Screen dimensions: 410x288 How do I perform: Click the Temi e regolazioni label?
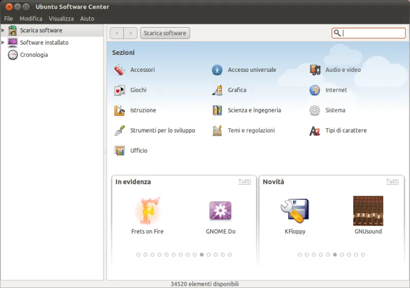click(251, 130)
